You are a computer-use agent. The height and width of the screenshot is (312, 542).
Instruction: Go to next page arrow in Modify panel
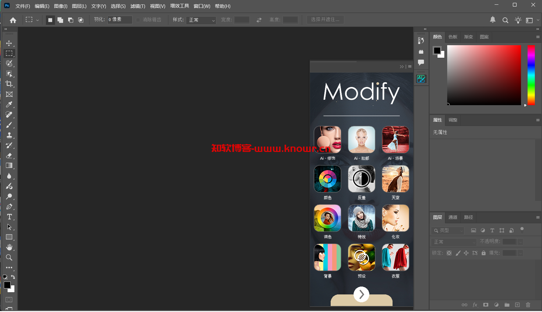361,294
